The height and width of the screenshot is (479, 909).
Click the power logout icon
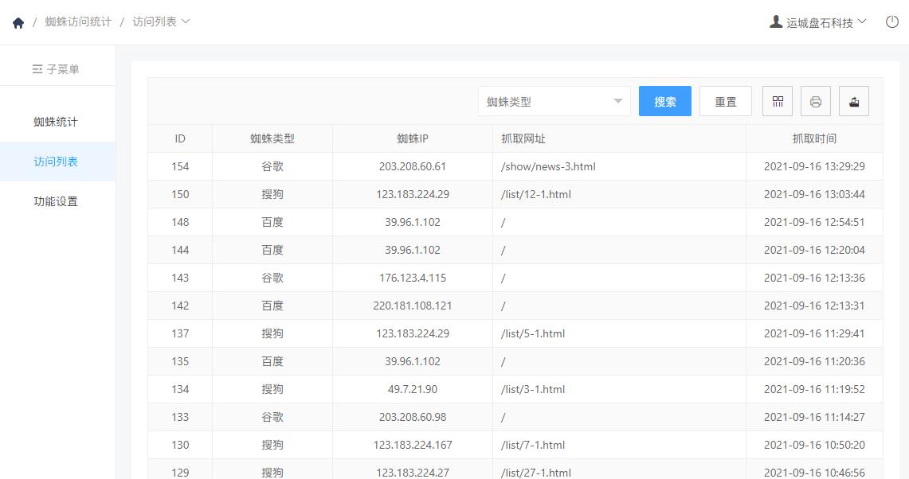pyautogui.click(x=891, y=22)
